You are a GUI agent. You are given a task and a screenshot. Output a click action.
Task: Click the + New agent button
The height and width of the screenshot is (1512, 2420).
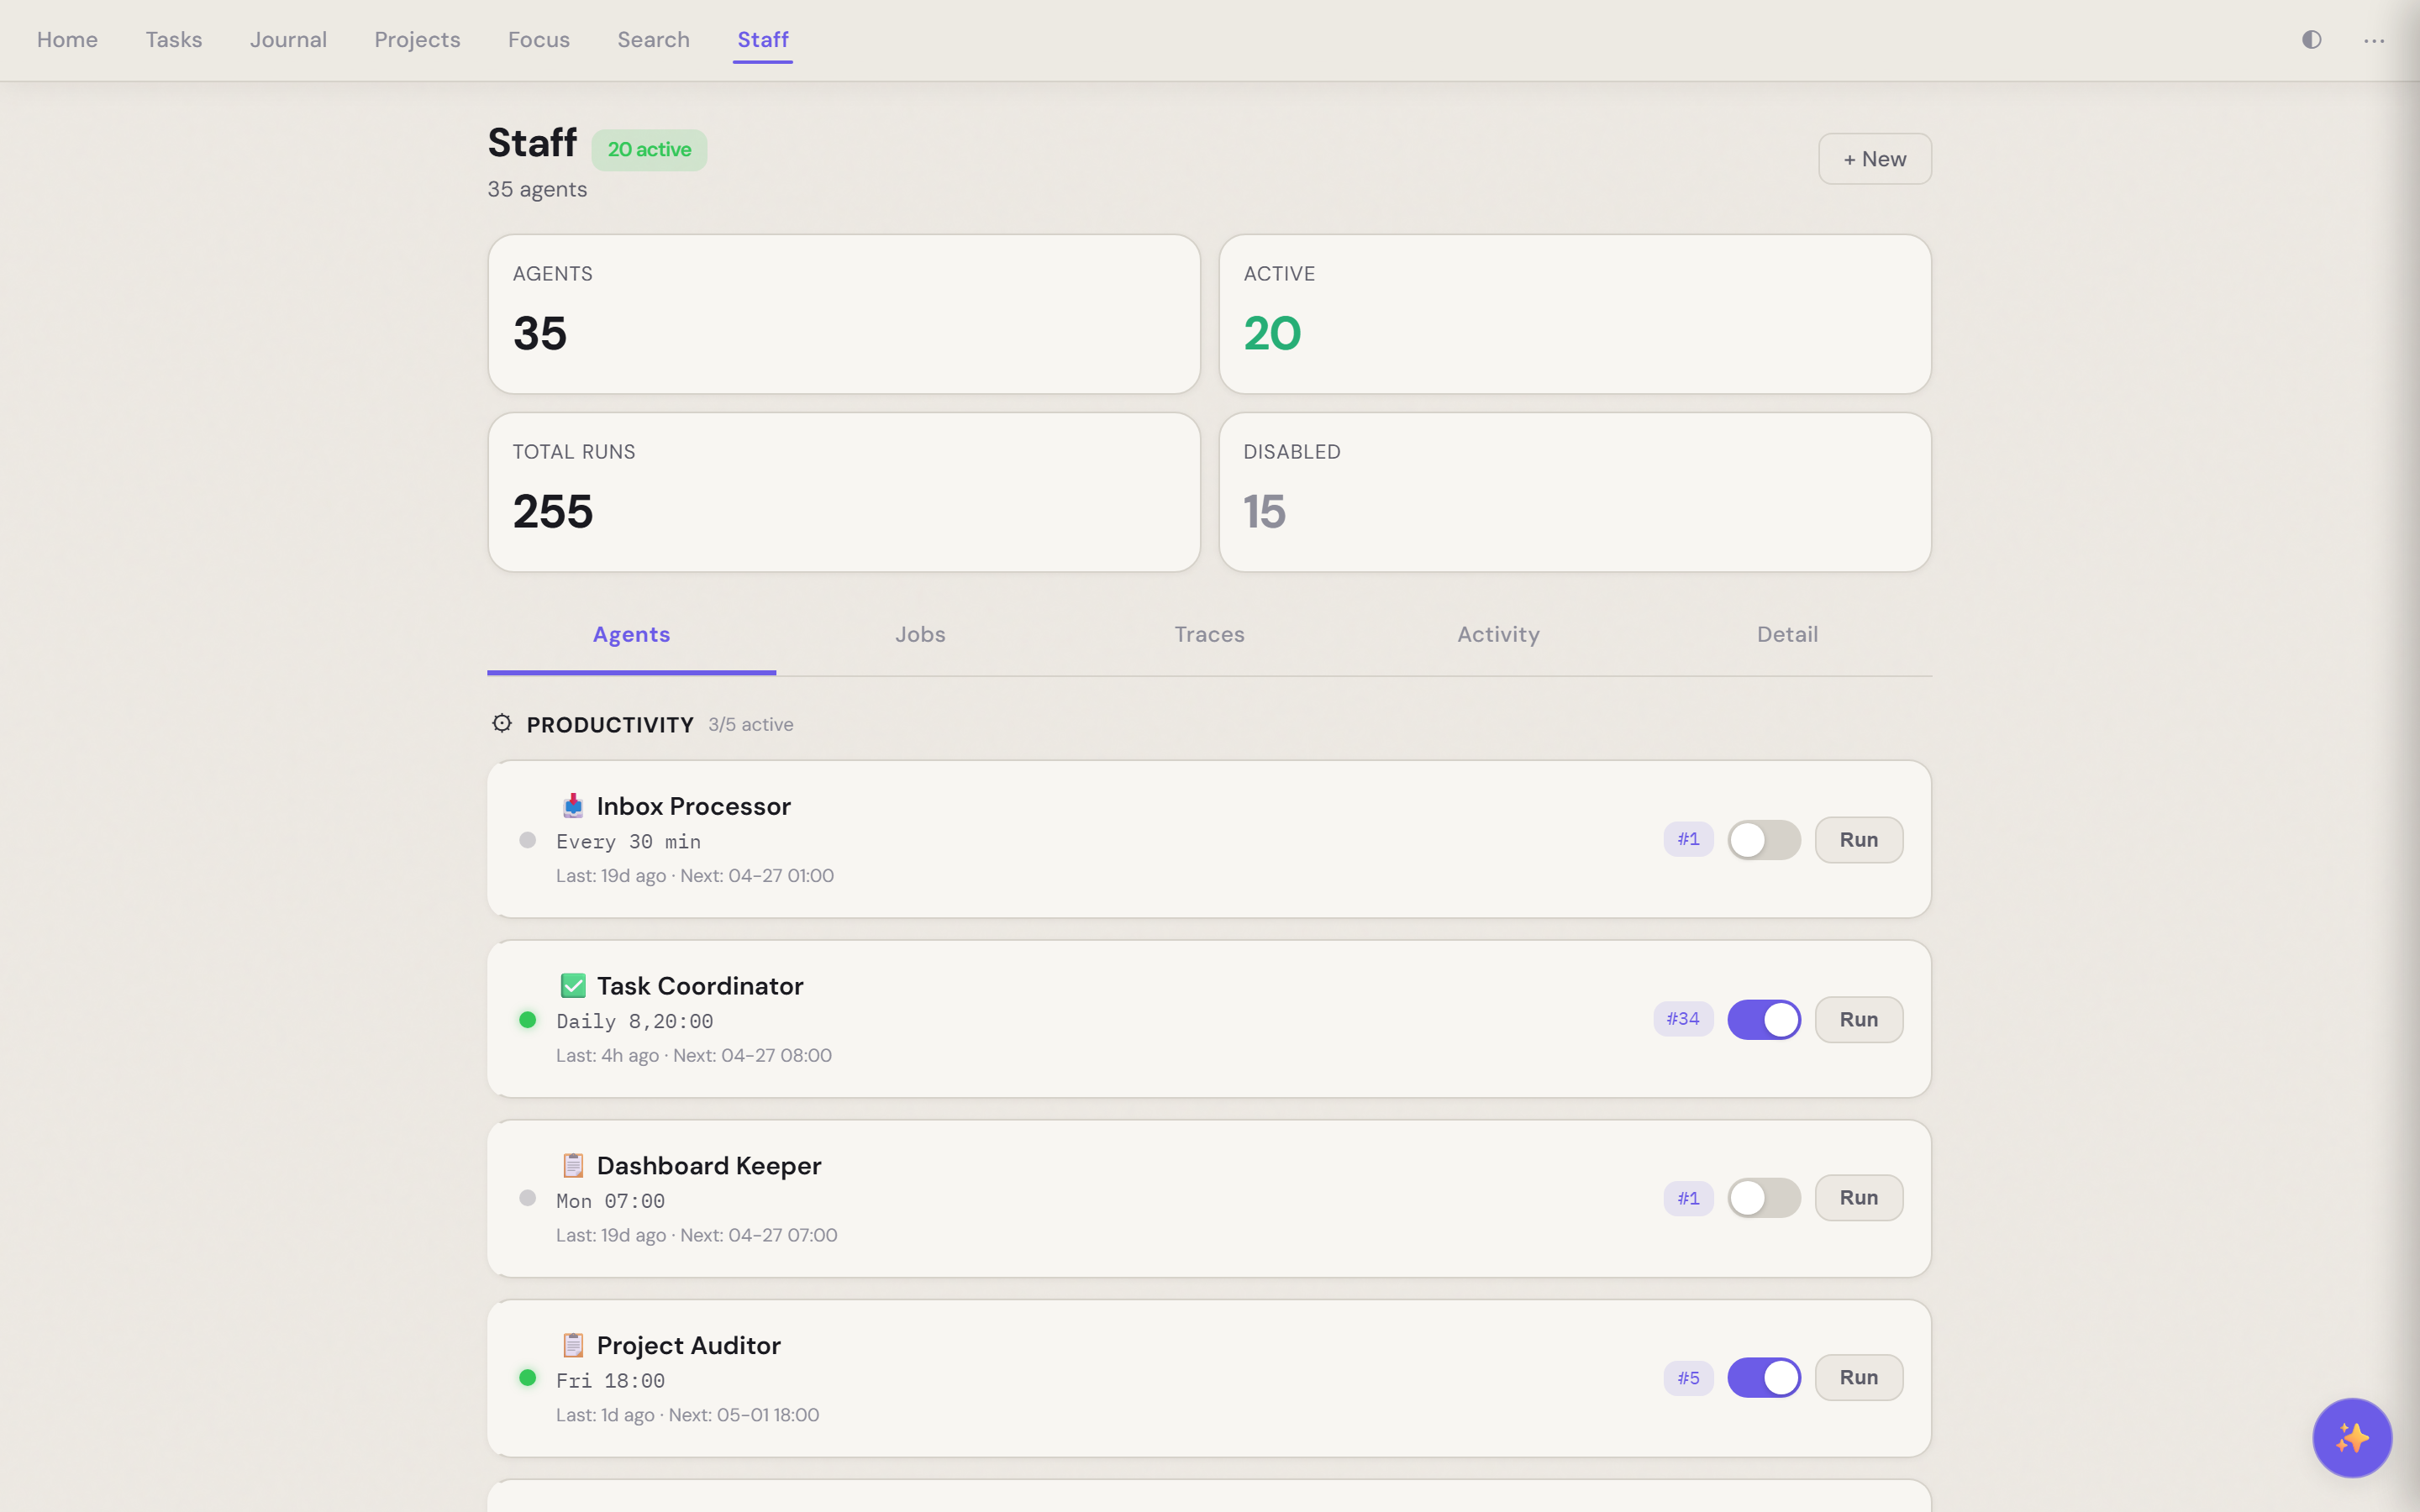(1875, 159)
